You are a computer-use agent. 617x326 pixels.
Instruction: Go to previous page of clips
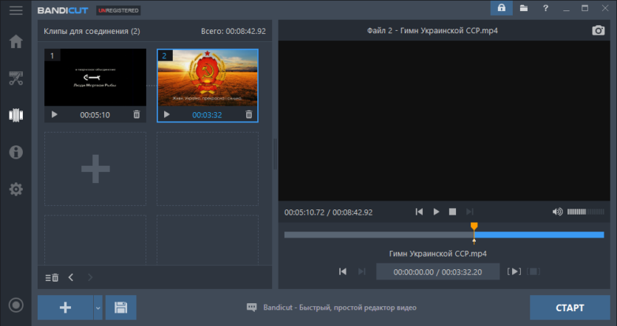coord(71,277)
